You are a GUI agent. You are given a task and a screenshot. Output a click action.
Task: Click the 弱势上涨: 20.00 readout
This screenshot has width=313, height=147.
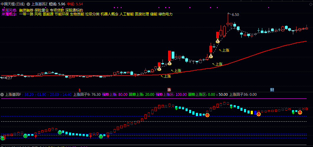142,95
